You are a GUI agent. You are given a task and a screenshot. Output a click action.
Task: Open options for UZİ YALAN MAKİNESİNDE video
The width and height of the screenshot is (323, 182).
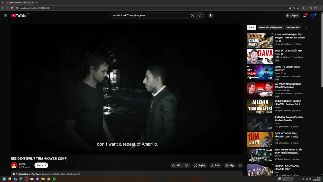click(309, 84)
